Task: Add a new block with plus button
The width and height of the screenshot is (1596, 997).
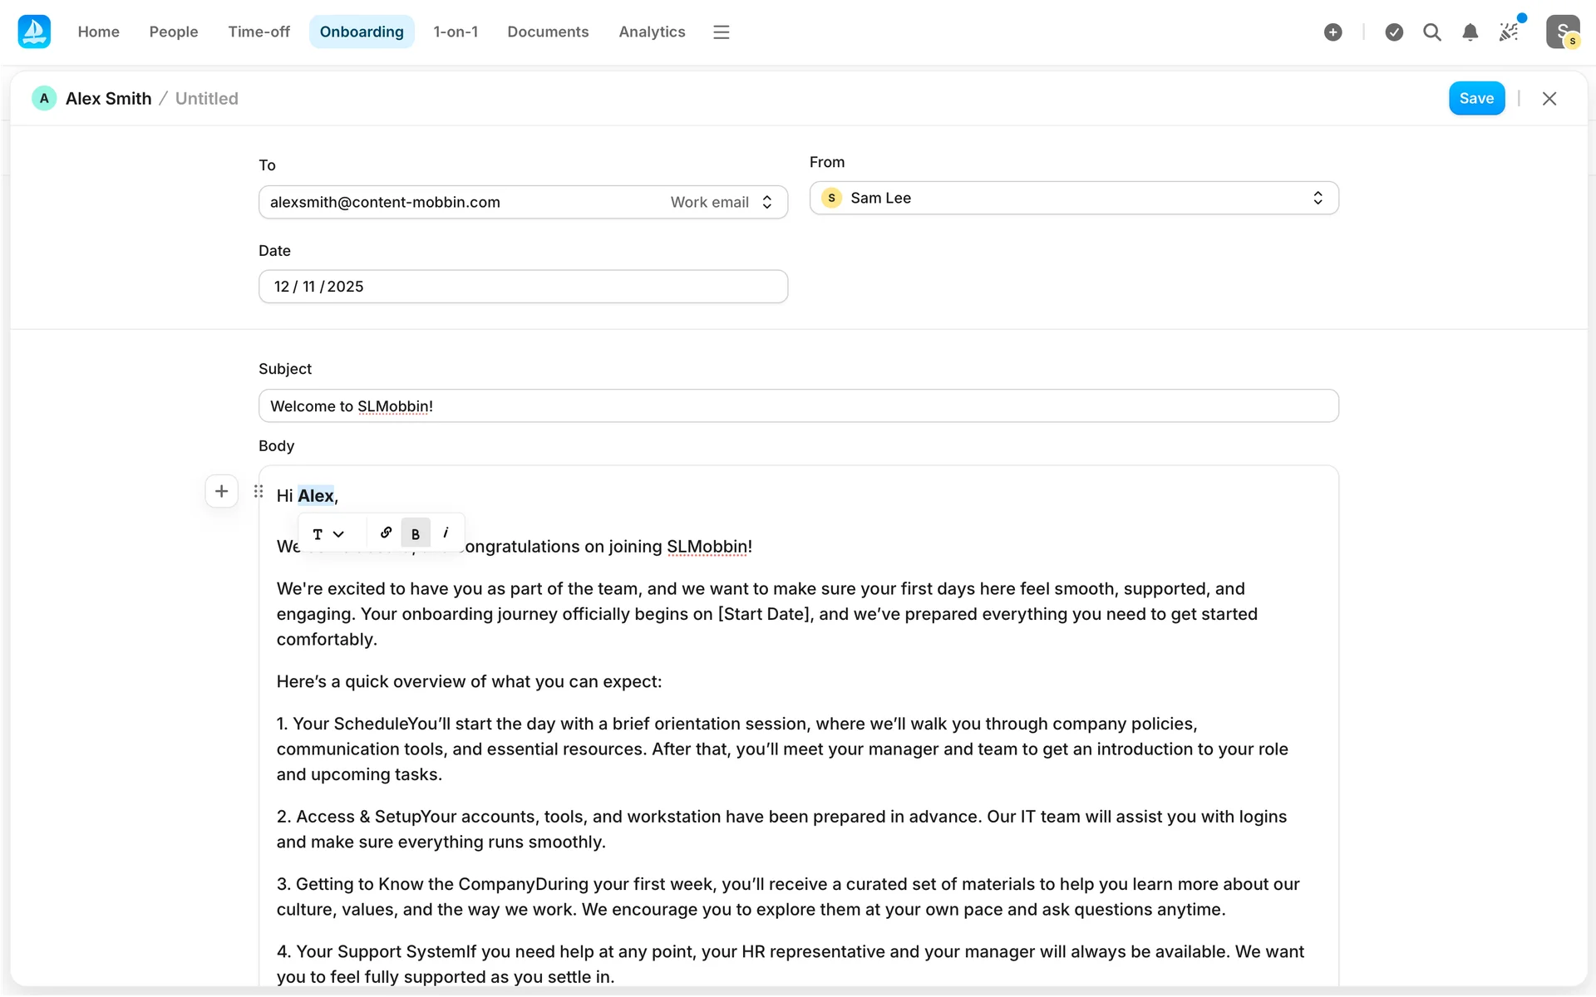Action: (221, 491)
